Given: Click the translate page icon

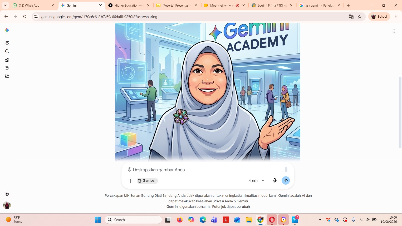Looking at the screenshot, I should pyautogui.click(x=351, y=17).
